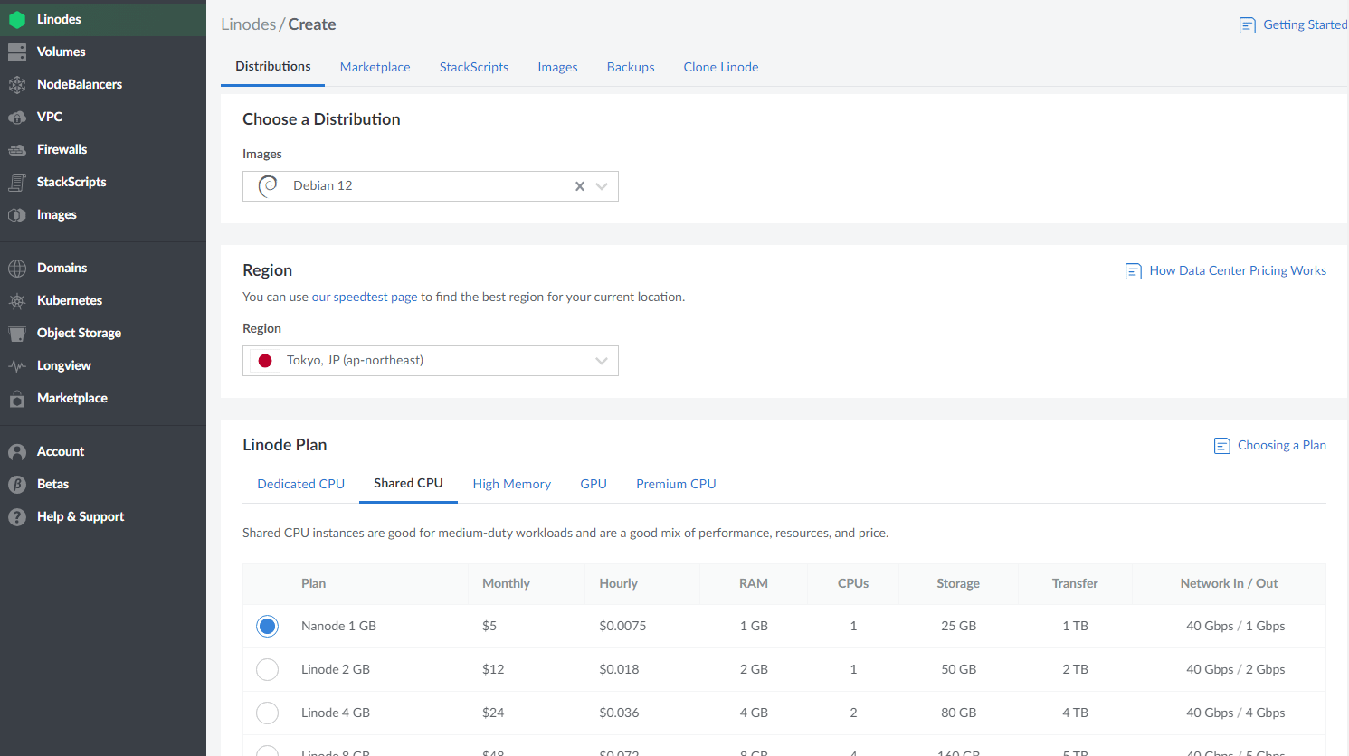1349x756 pixels.
Task: Open the Region dropdown showing Tokyo
Action: coord(430,361)
